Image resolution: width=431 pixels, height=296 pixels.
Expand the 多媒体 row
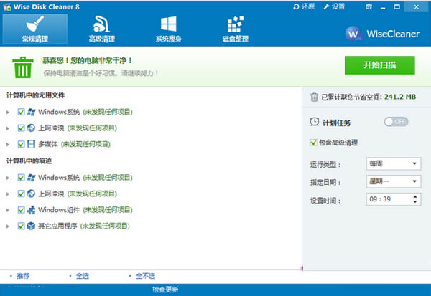click(8, 145)
